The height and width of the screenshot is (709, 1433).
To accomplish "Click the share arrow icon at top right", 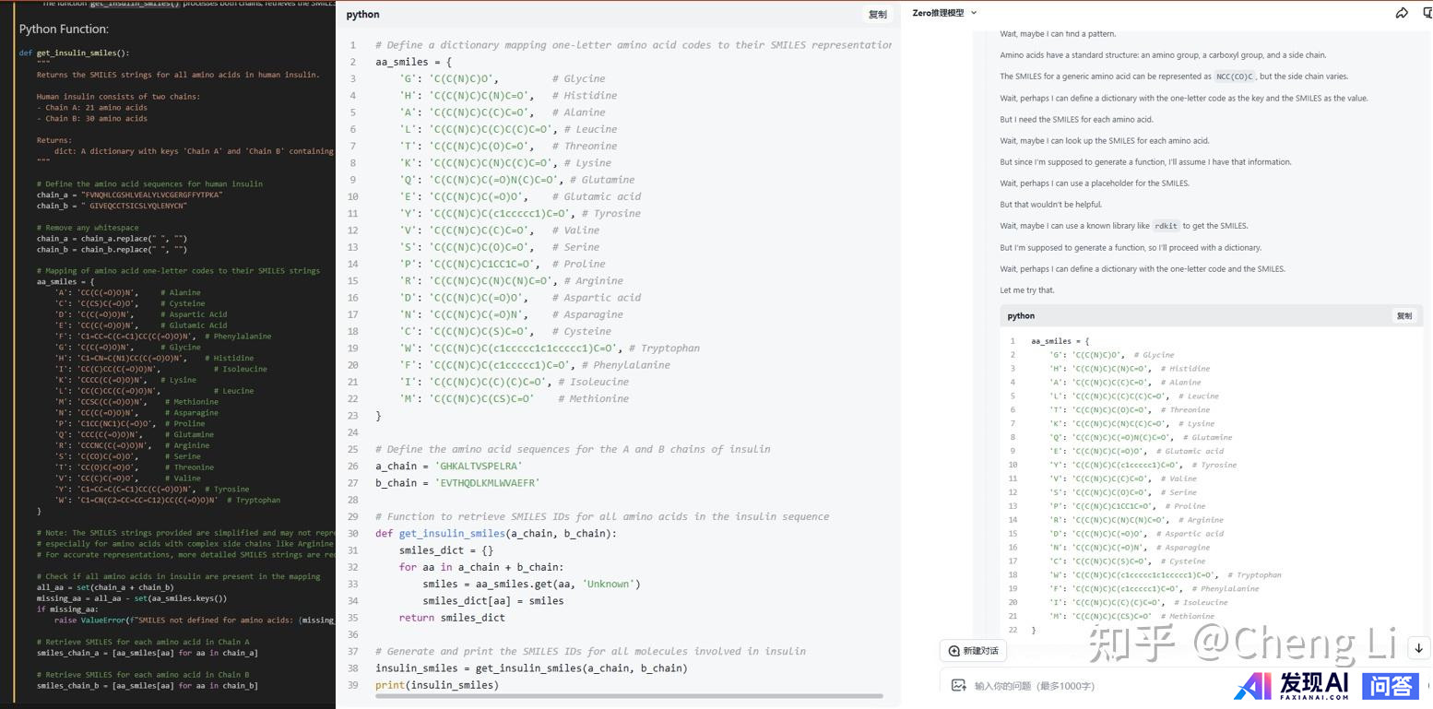I will (1402, 13).
